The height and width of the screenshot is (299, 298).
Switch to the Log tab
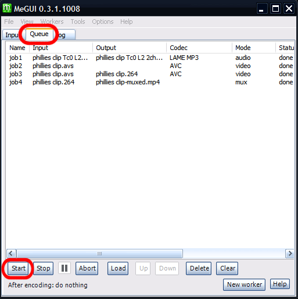[x=65, y=35]
